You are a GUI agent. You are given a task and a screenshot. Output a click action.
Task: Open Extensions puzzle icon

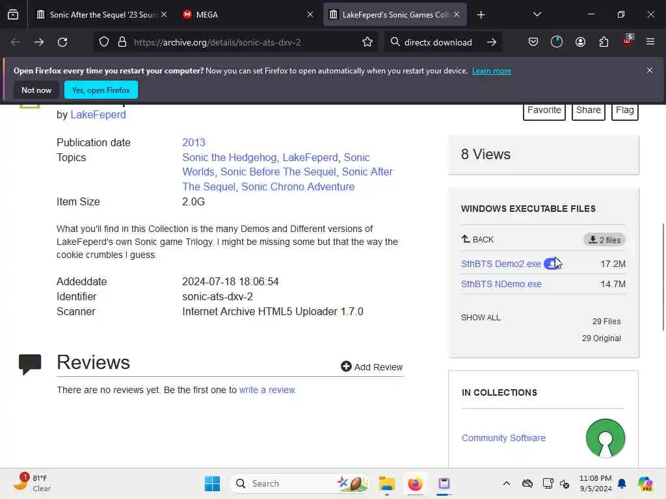604,42
